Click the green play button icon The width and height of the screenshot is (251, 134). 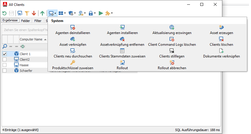pos(101,13)
